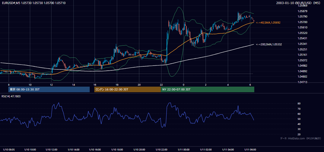Screen dimensions: 324x152
Task: Select the London 16:00-22:00 JST session bar
Action: click(128, 89)
